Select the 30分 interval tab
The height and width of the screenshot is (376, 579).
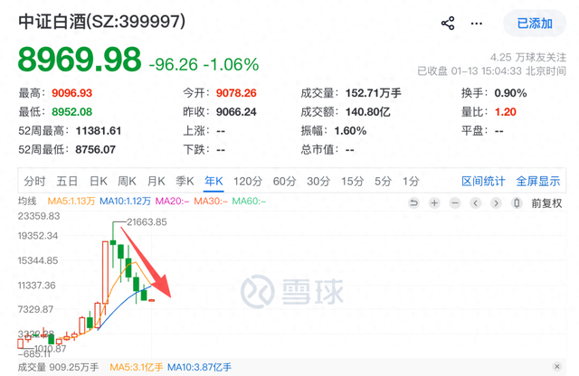(318, 181)
